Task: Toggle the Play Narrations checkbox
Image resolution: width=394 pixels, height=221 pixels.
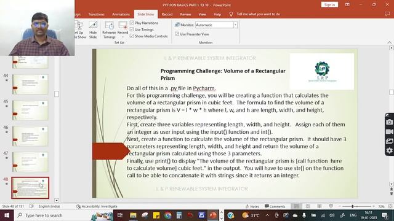Action: point(132,23)
